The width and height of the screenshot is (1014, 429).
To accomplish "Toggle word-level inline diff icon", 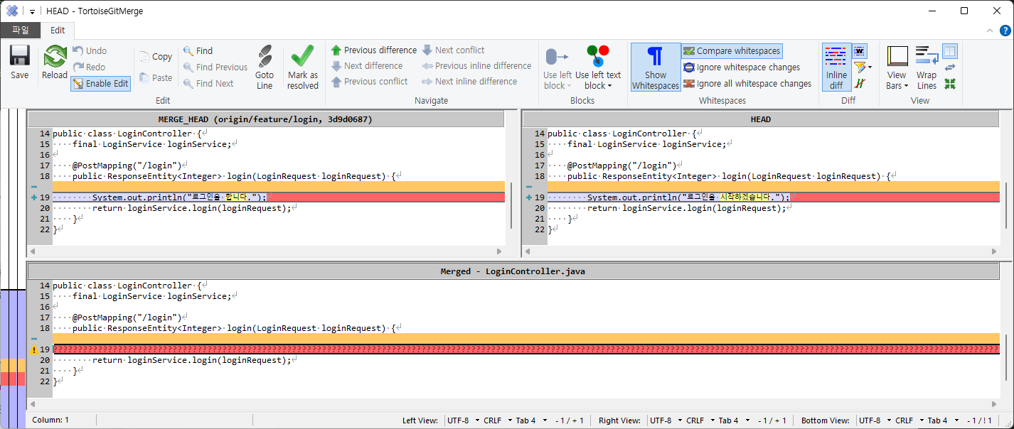I will (x=860, y=51).
